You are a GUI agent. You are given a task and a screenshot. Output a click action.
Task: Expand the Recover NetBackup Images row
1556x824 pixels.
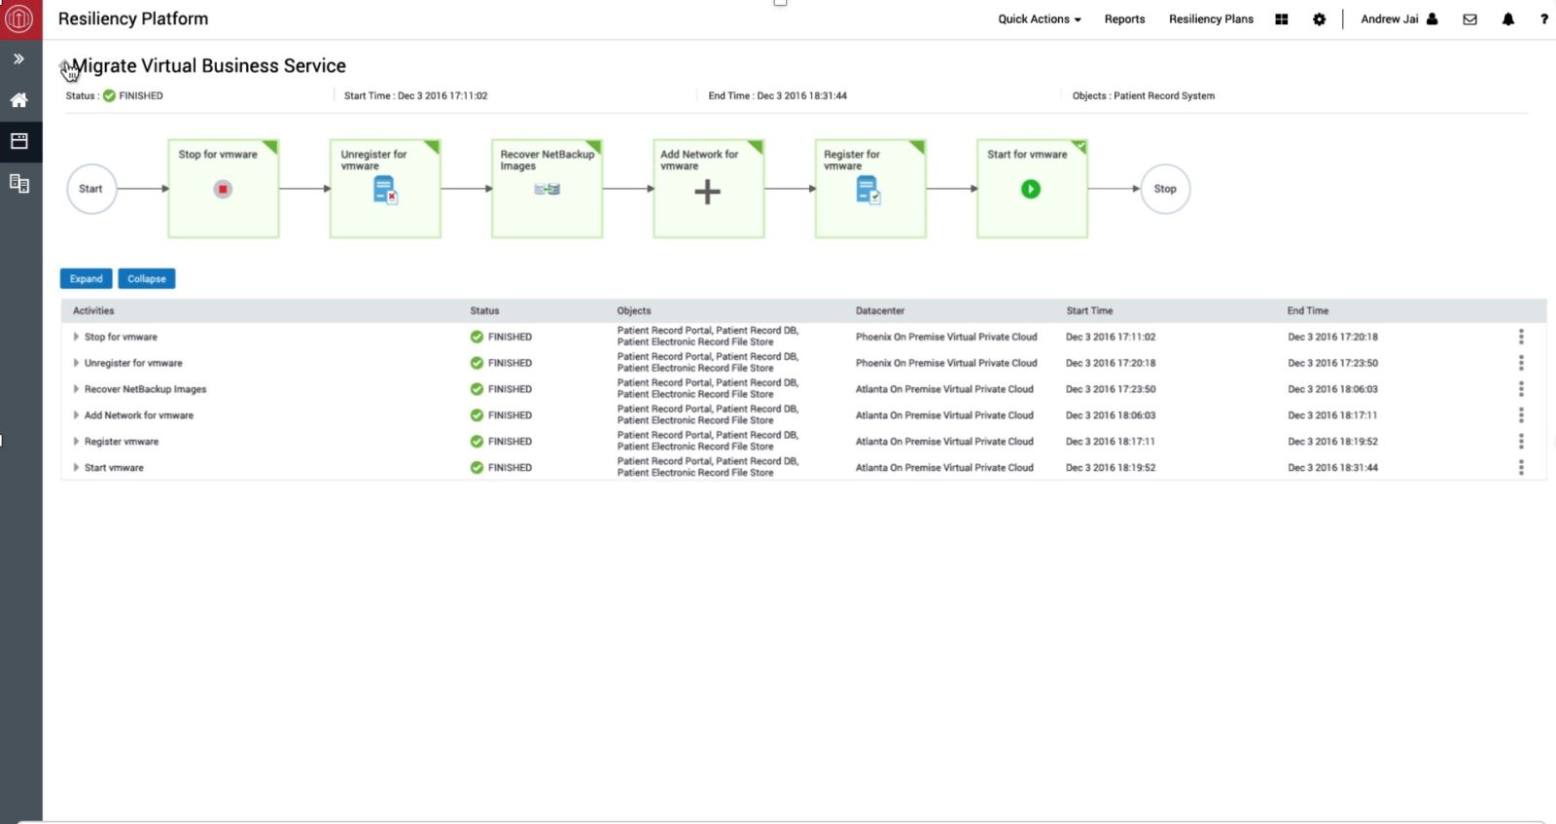click(x=76, y=389)
